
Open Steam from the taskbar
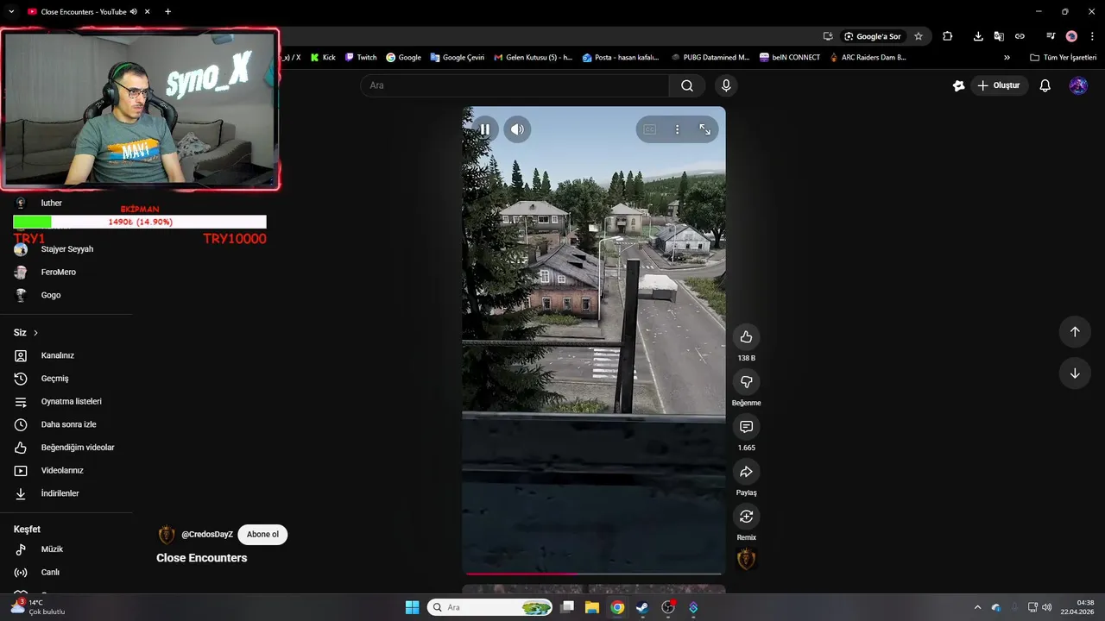click(x=642, y=607)
